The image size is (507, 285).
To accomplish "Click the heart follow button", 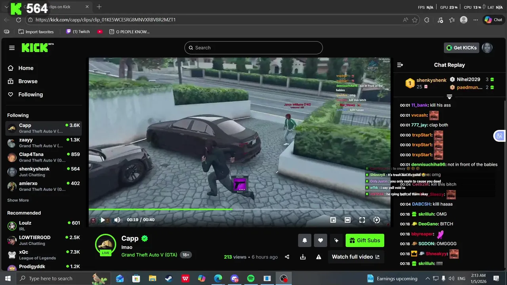I will tap(320, 240).
